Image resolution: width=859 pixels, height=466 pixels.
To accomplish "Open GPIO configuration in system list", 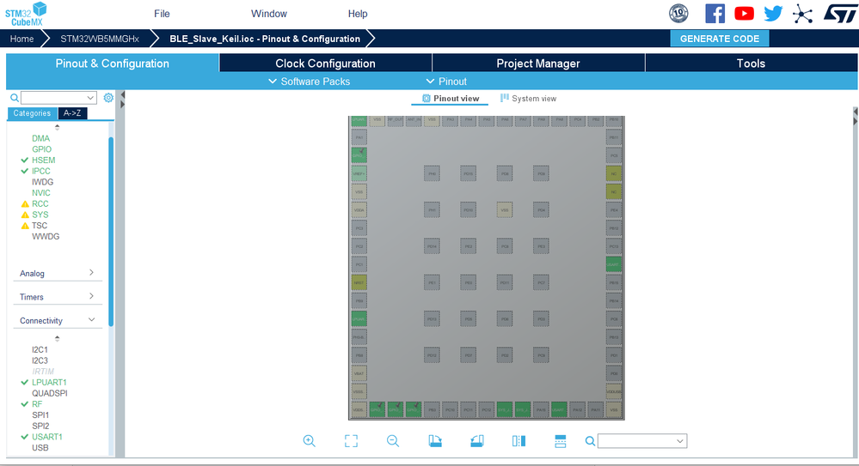I will pos(41,149).
